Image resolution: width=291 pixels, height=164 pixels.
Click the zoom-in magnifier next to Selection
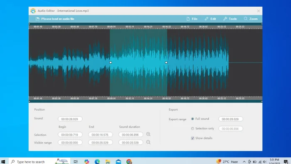[x=148, y=134]
